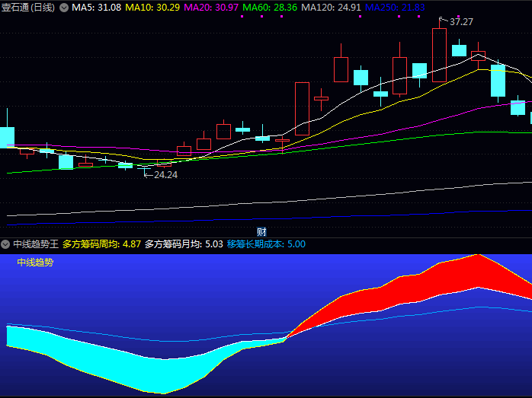Click the 壹石通 (日线) stock title
This screenshot has width=532, height=398.
point(27,7)
